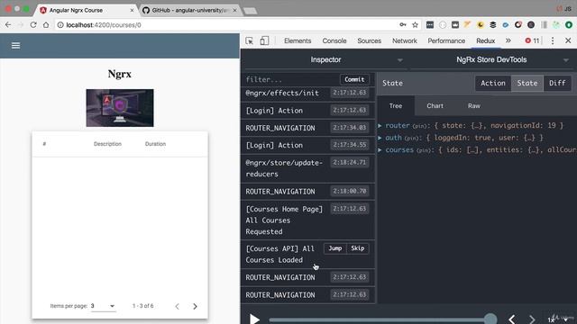Viewport: 577px width, 324px height.
Task: Show the Diff view
Action: click(557, 83)
